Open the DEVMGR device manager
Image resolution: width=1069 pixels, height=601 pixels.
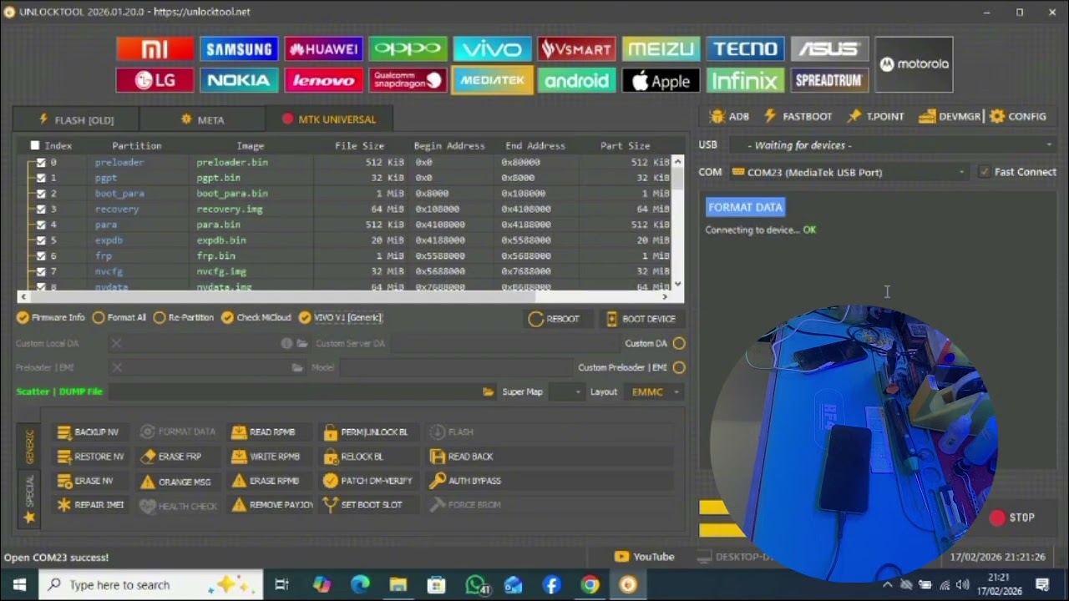tap(950, 117)
